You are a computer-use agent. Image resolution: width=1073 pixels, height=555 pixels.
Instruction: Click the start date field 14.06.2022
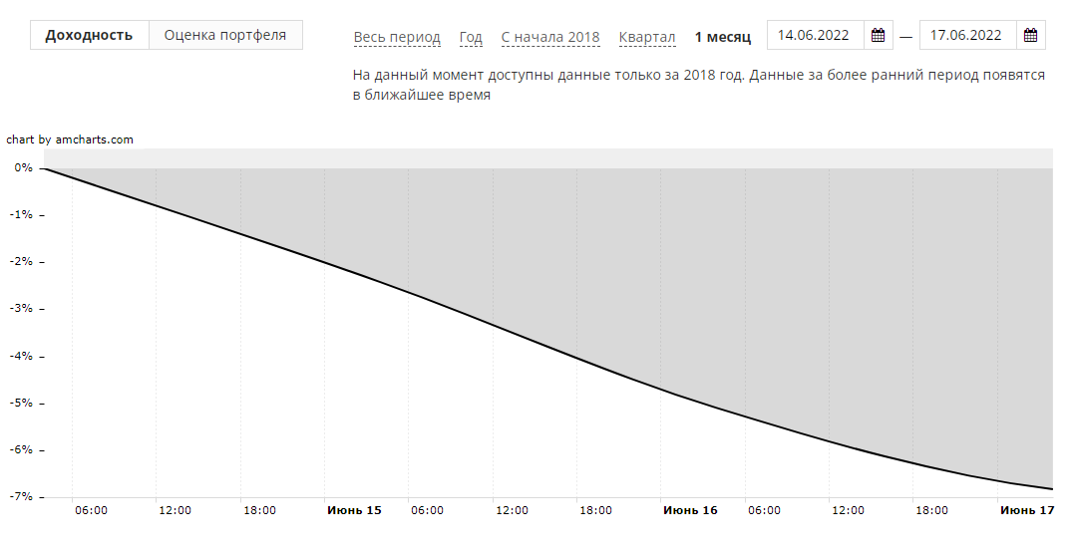tap(814, 36)
